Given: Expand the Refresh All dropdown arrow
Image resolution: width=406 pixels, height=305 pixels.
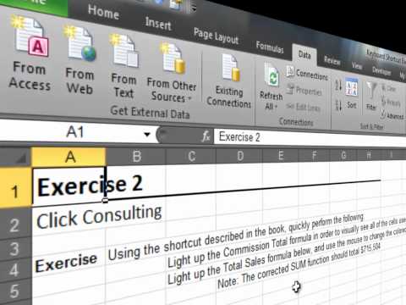Looking at the screenshot, I should point(277,107).
